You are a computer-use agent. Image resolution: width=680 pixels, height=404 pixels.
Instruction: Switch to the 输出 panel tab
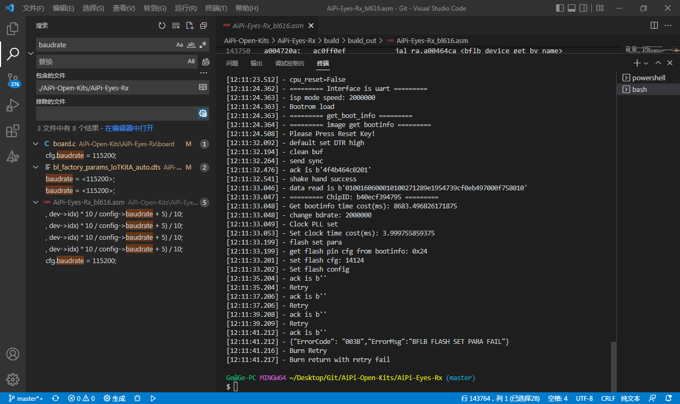point(257,63)
